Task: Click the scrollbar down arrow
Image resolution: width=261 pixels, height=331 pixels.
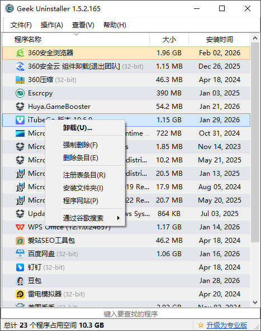Action: click(255, 303)
